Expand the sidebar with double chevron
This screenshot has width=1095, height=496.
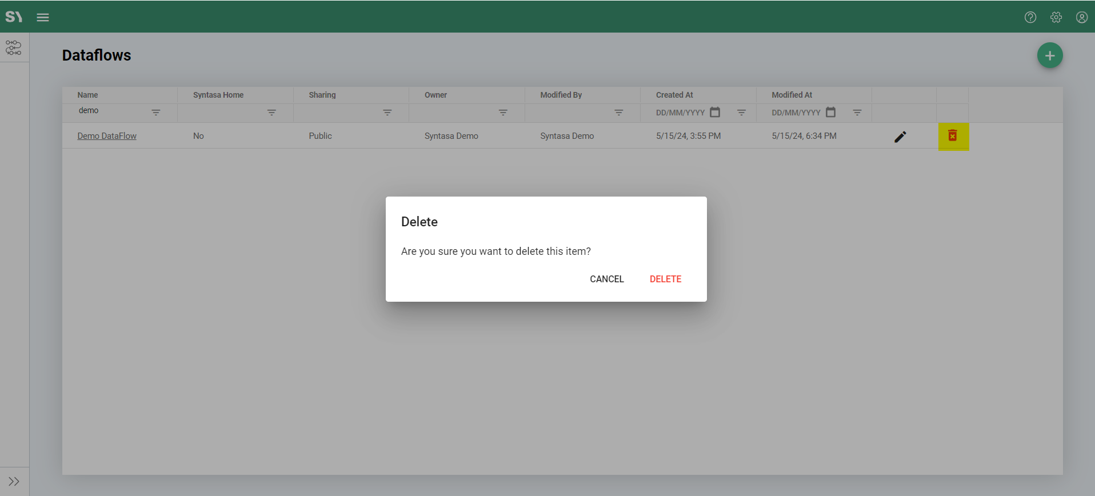coord(14,481)
